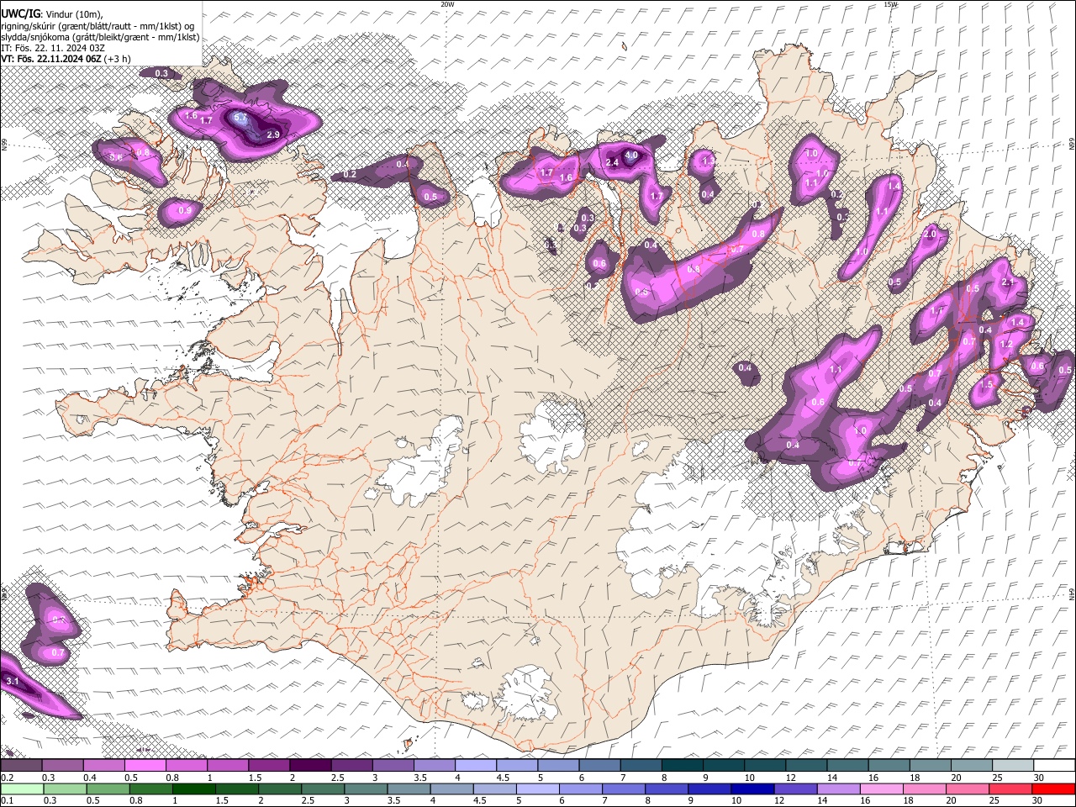Click the large snow area with the 5.7 peak
Viewport: 1076px width, 807px height.
tap(245, 120)
